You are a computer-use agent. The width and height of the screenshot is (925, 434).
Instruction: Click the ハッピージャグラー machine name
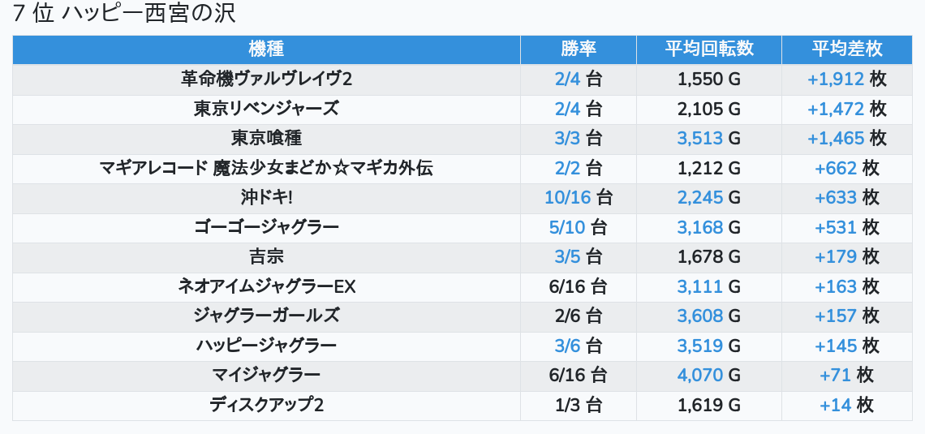266,346
